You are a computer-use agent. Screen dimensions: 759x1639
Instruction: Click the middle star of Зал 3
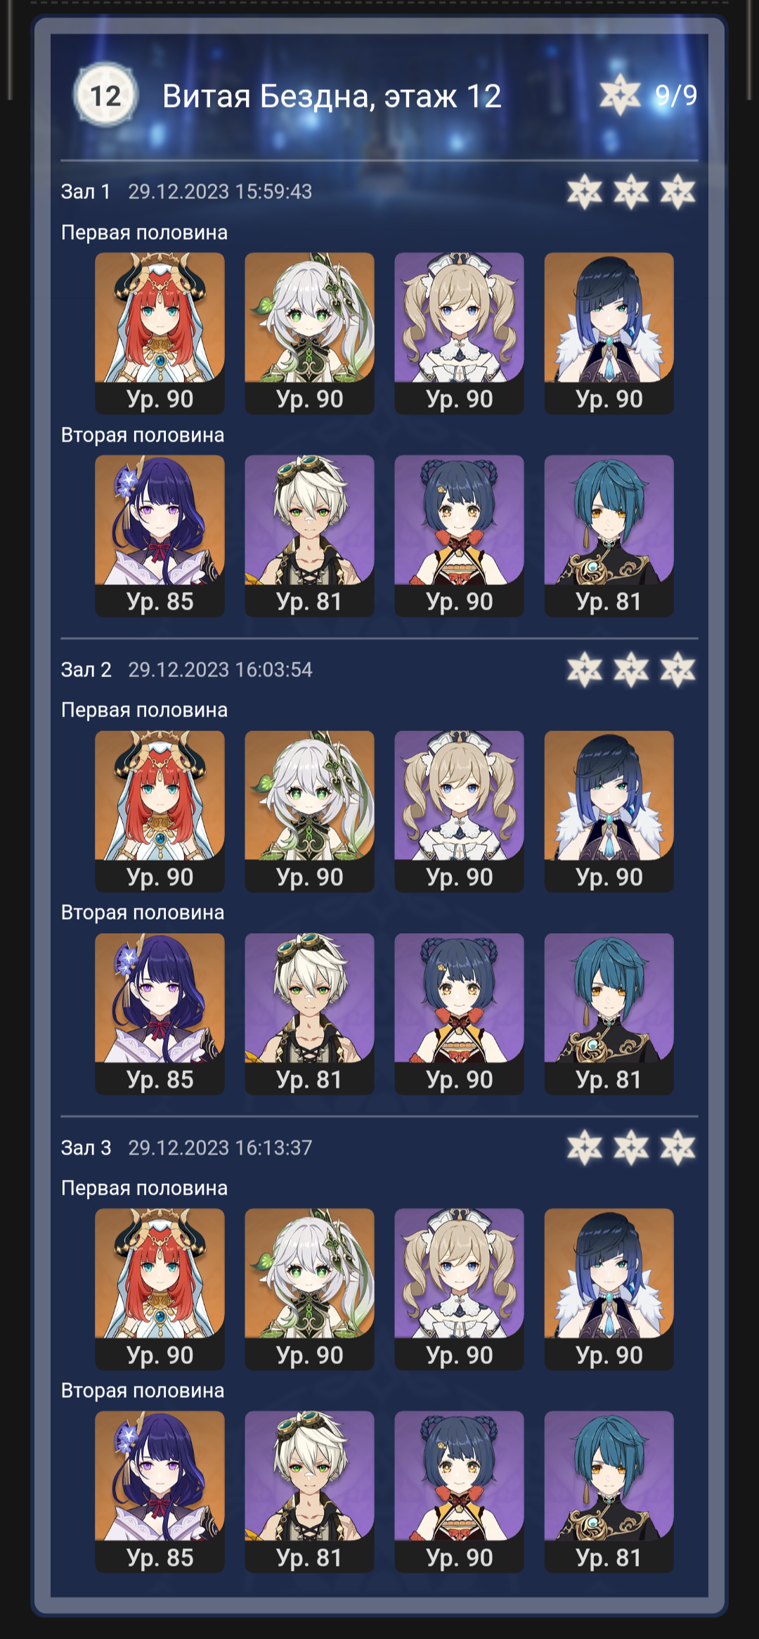click(631, 1148)
